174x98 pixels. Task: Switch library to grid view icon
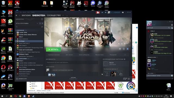point(42,19)
